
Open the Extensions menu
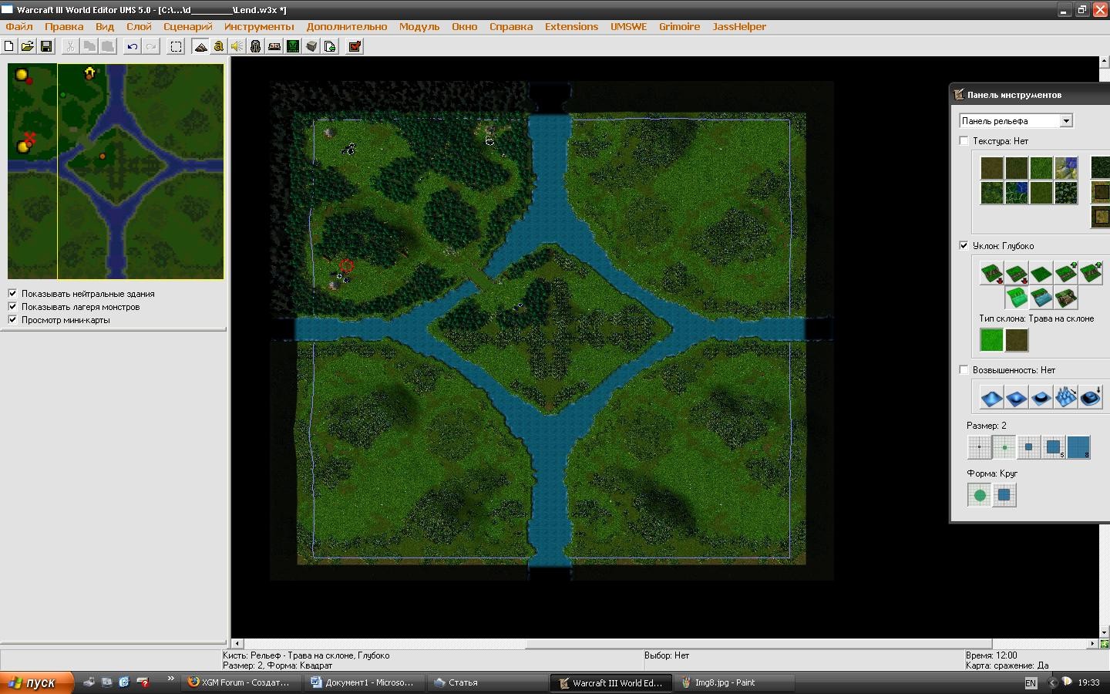coord(571,26)
